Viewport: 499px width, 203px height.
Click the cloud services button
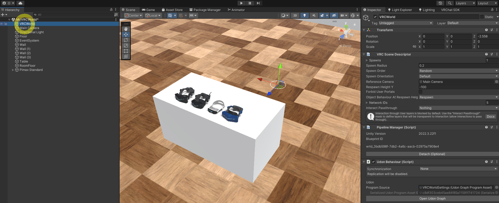[x=20, y=3]
